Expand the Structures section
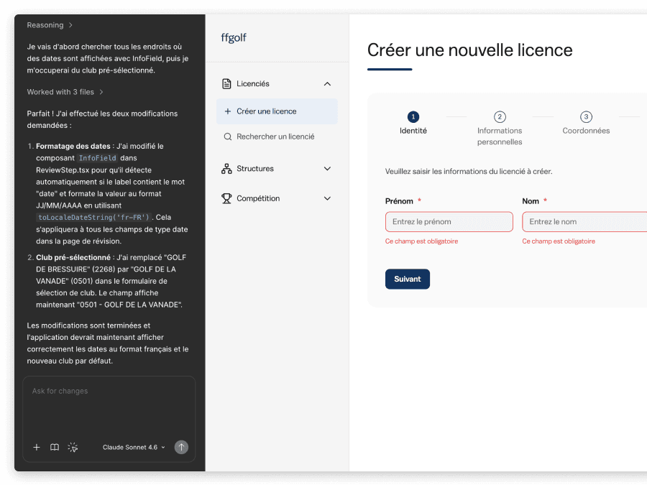 tap(327, 168)
